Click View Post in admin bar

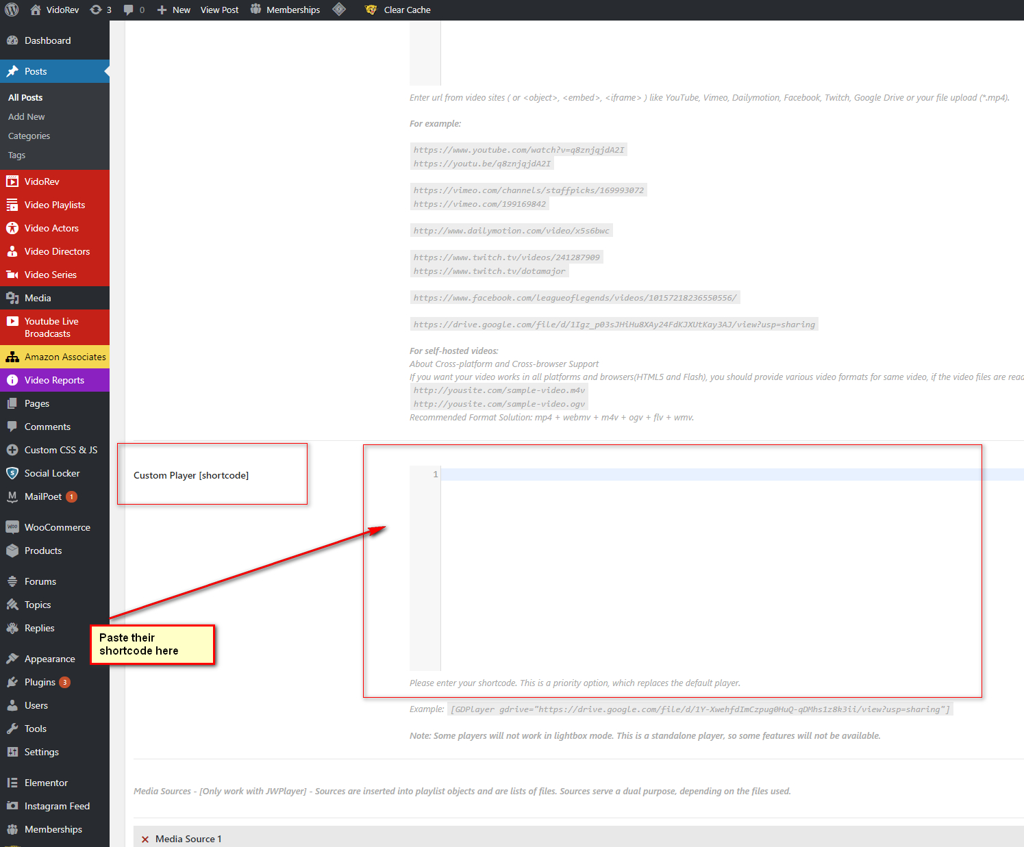coord(219,10)
